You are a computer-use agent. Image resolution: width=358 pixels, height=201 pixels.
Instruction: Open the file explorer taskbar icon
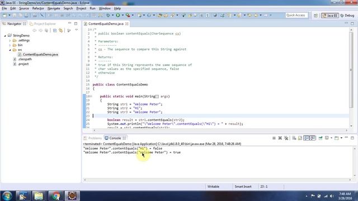[39, 196]
